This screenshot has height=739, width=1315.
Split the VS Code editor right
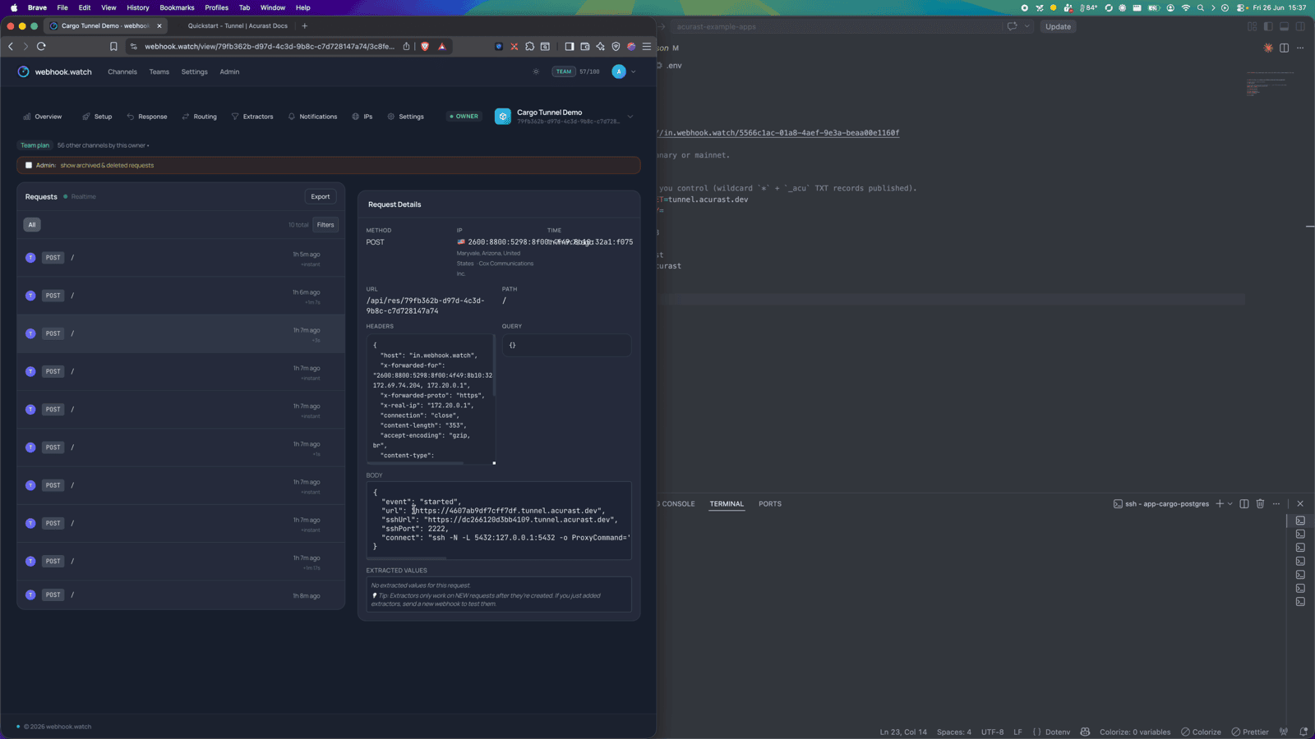(1284, 48)
